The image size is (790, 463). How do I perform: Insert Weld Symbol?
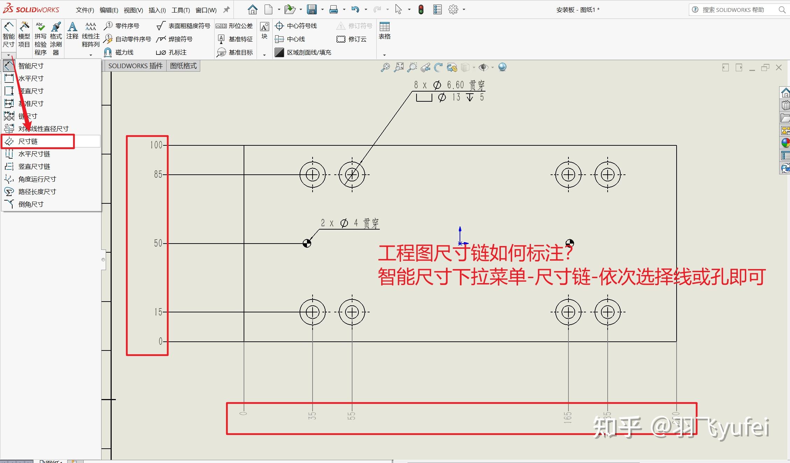click(174, 39)
